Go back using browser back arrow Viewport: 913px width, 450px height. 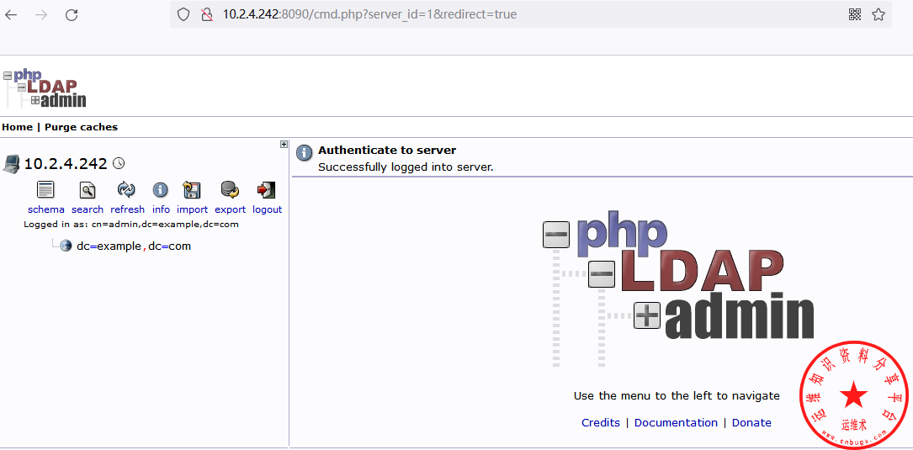pyautogui.click(x=12, y=14)
